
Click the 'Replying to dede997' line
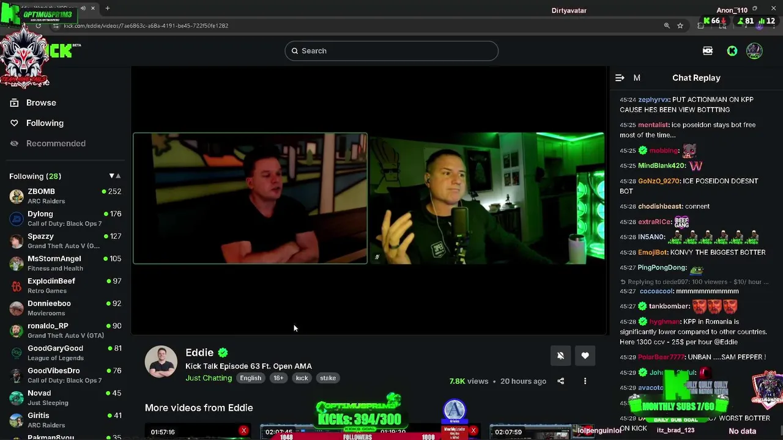(x=694, y=282)
